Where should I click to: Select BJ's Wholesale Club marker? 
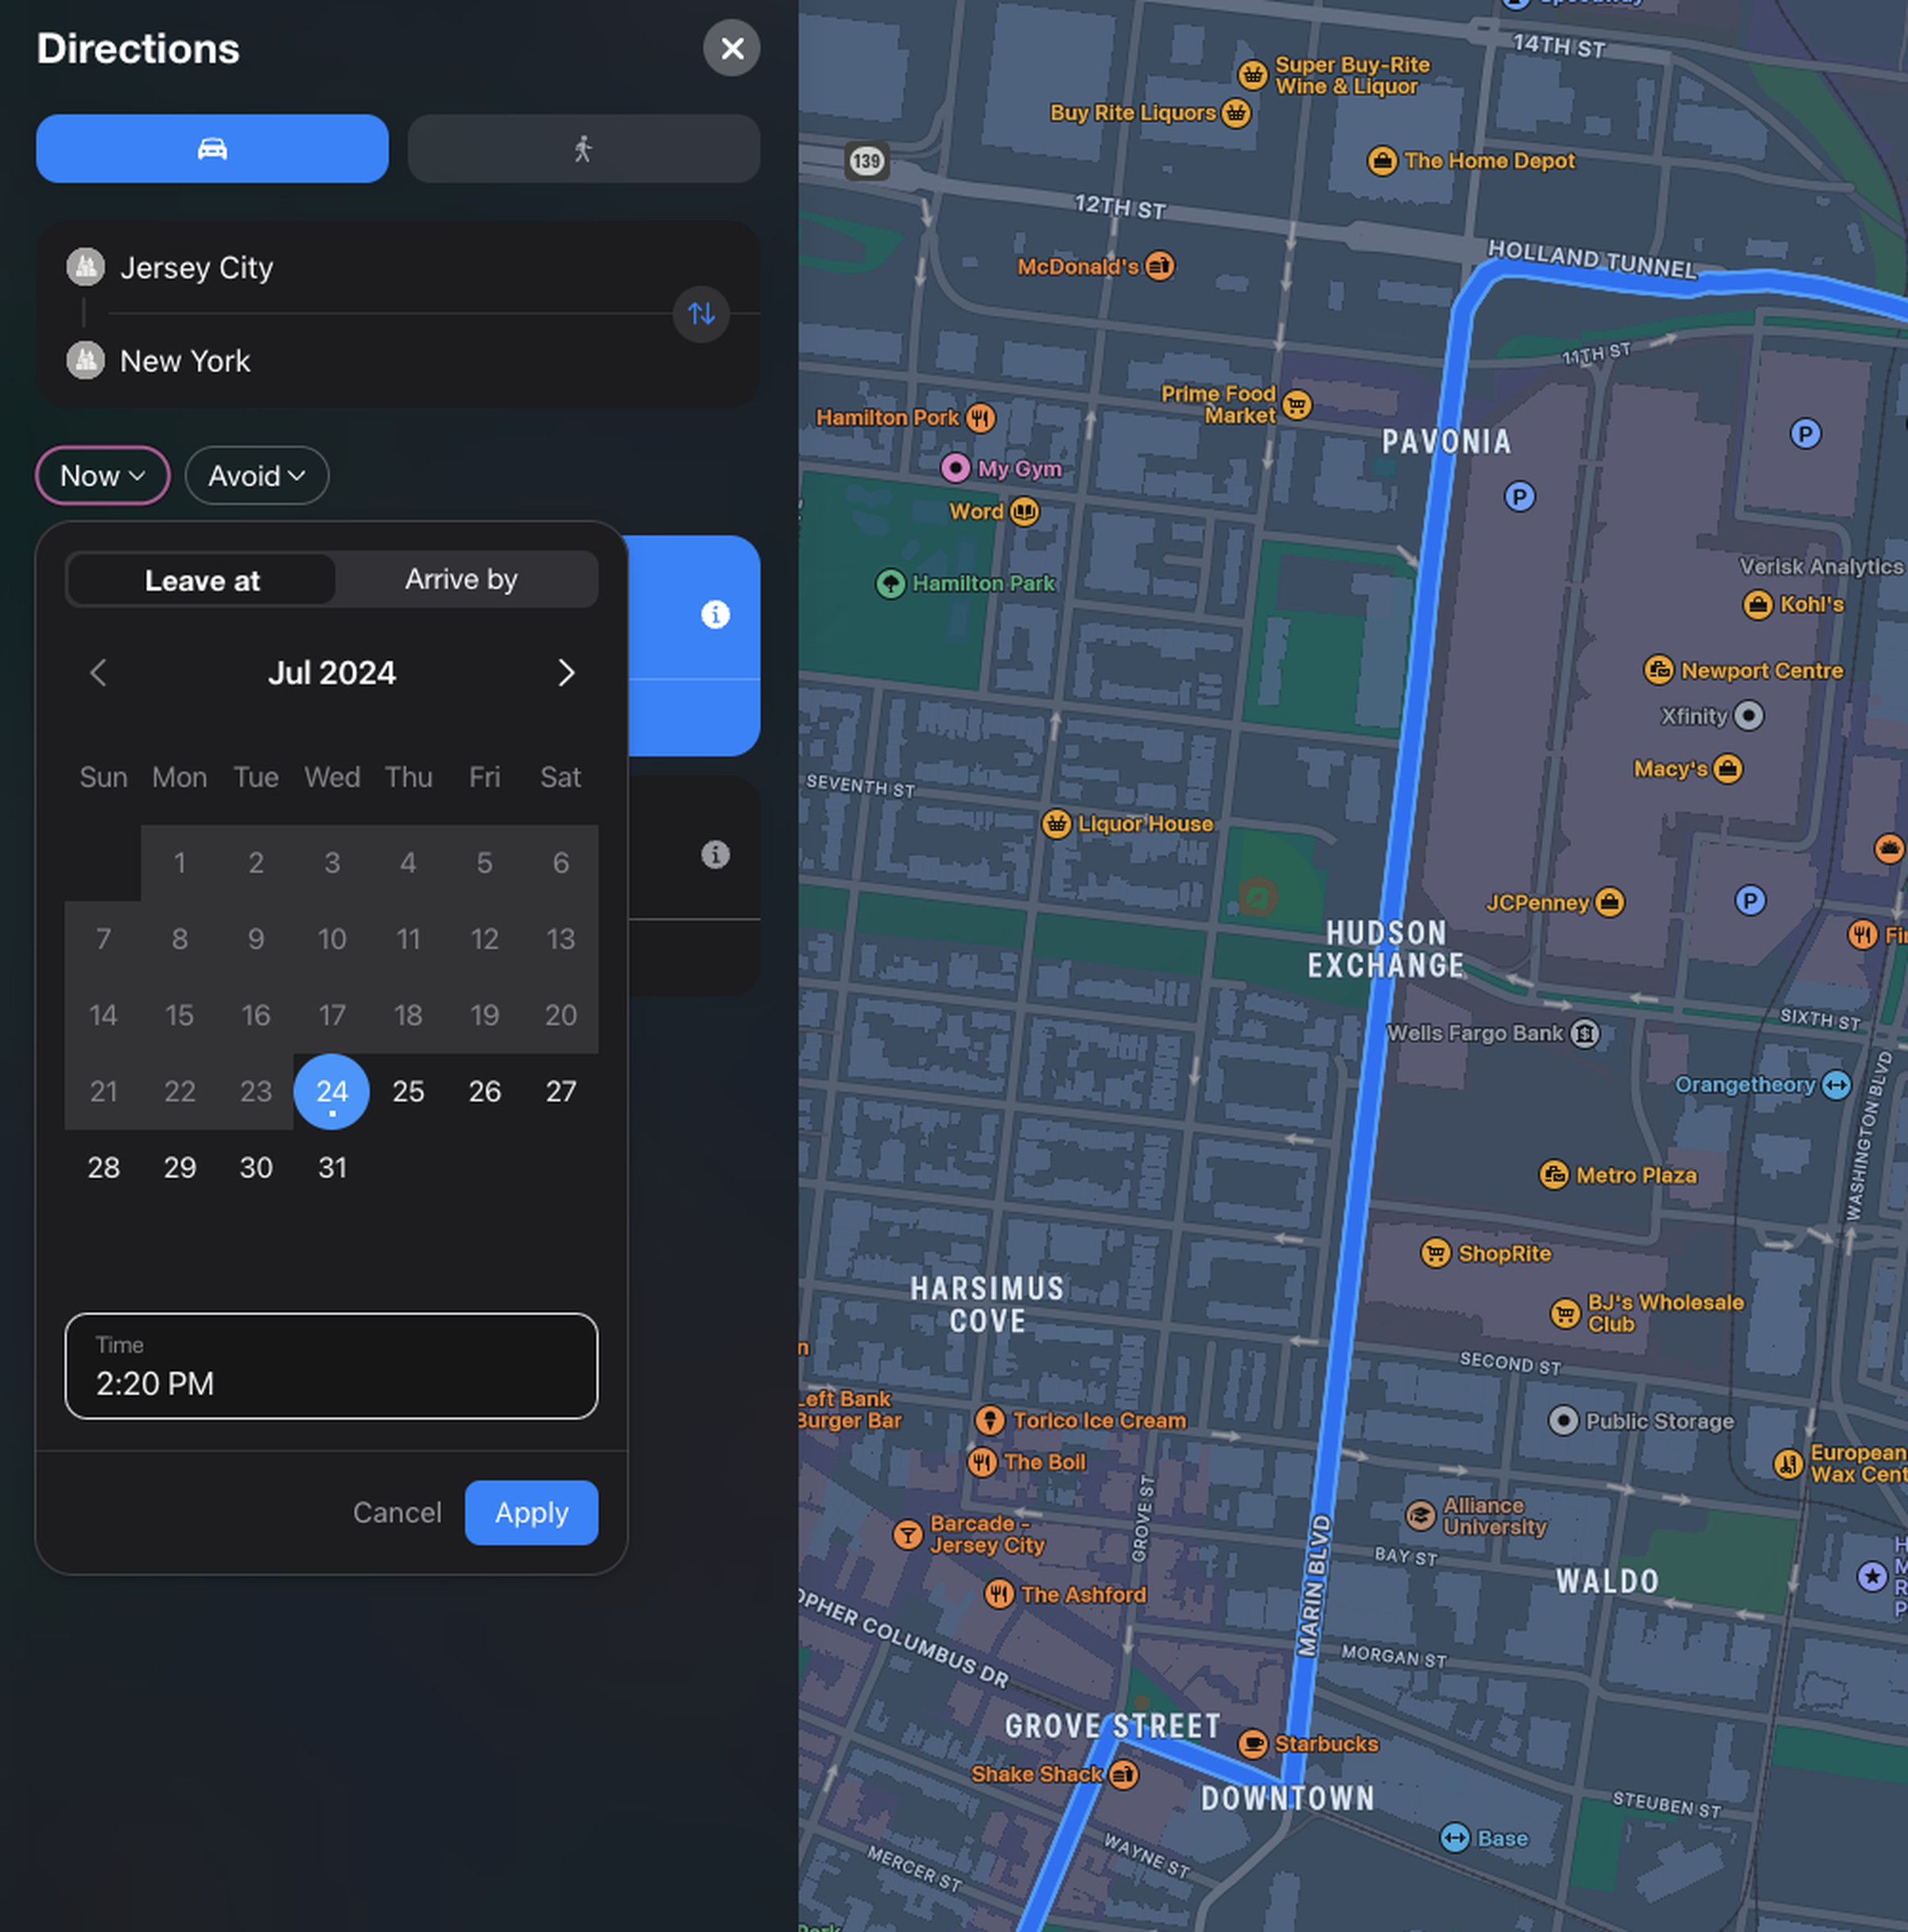[1565, 1313]
